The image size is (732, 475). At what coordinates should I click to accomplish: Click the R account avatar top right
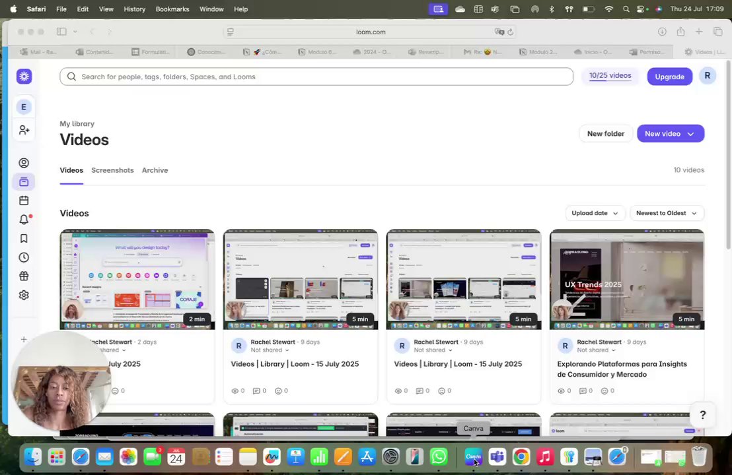[708, 76]
